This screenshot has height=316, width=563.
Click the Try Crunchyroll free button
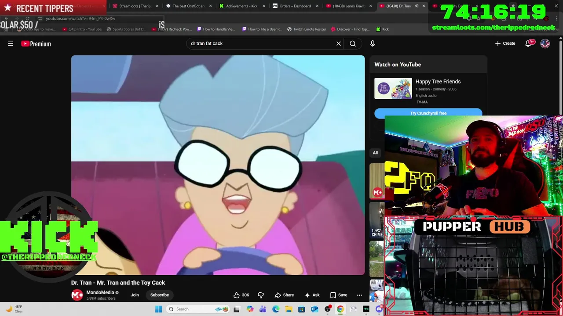tap(428, 113)
